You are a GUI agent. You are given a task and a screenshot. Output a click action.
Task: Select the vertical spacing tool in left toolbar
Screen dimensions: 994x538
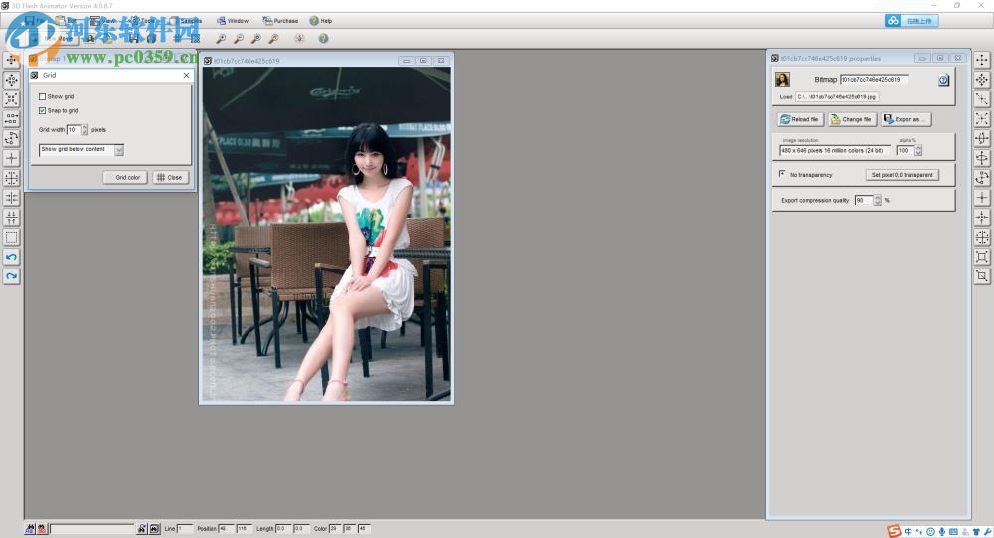tap(11, 218)
